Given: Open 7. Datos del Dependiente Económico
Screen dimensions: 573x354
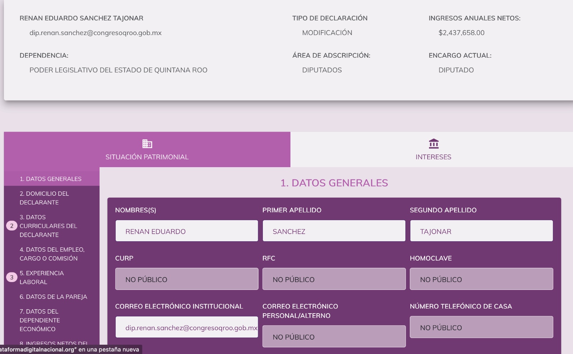Looking at the screenshot, I should click(39, 320).
